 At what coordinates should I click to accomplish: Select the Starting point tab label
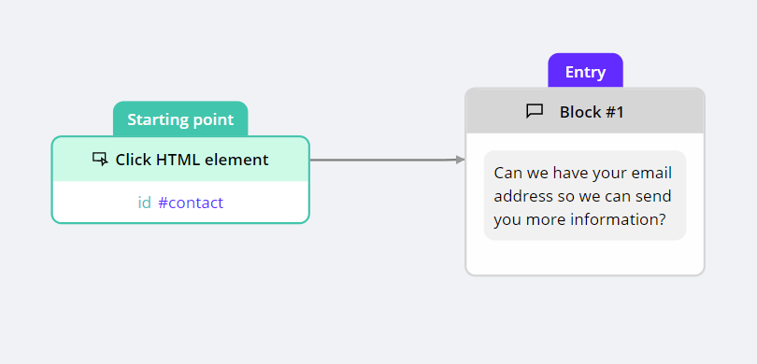tap(180, 119)
